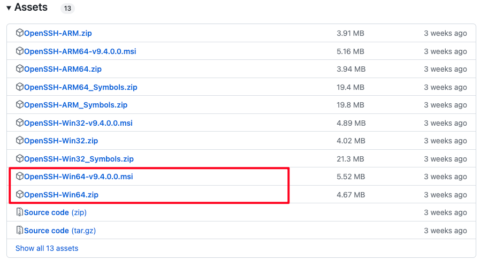
Task: Click package icon beside OpenSSH-Win64-v9.4.0.0.msi
Action: coord(20,176)
